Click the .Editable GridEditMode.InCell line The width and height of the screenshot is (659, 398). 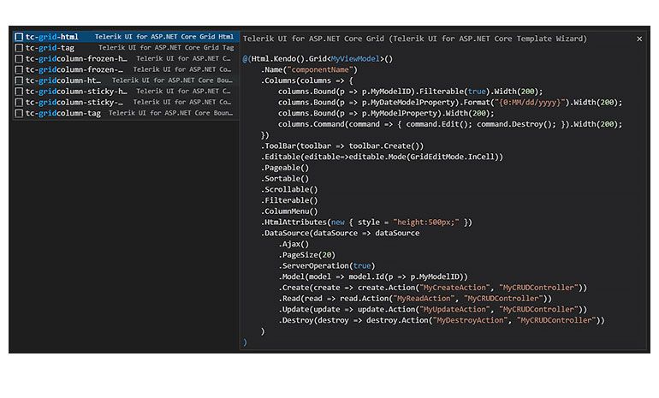point(382,157)
